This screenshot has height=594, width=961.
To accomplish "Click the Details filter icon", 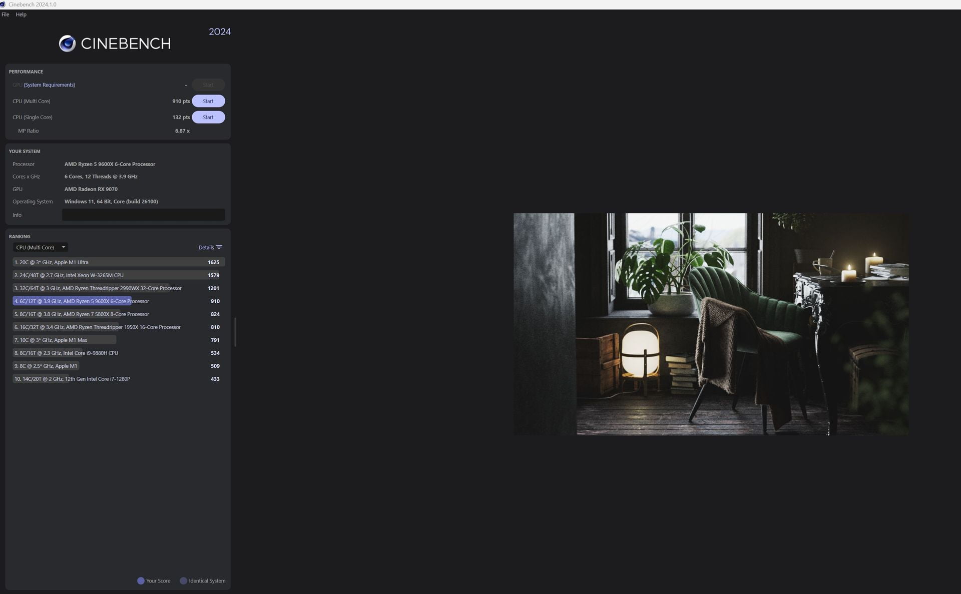I will pos(219,247).
